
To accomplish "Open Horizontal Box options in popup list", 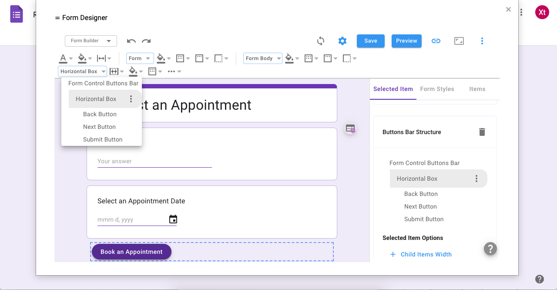I will point(131,99).
